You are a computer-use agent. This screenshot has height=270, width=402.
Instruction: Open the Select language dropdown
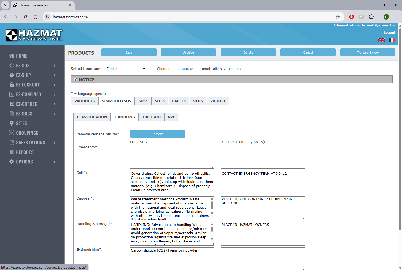click(125, 69)
